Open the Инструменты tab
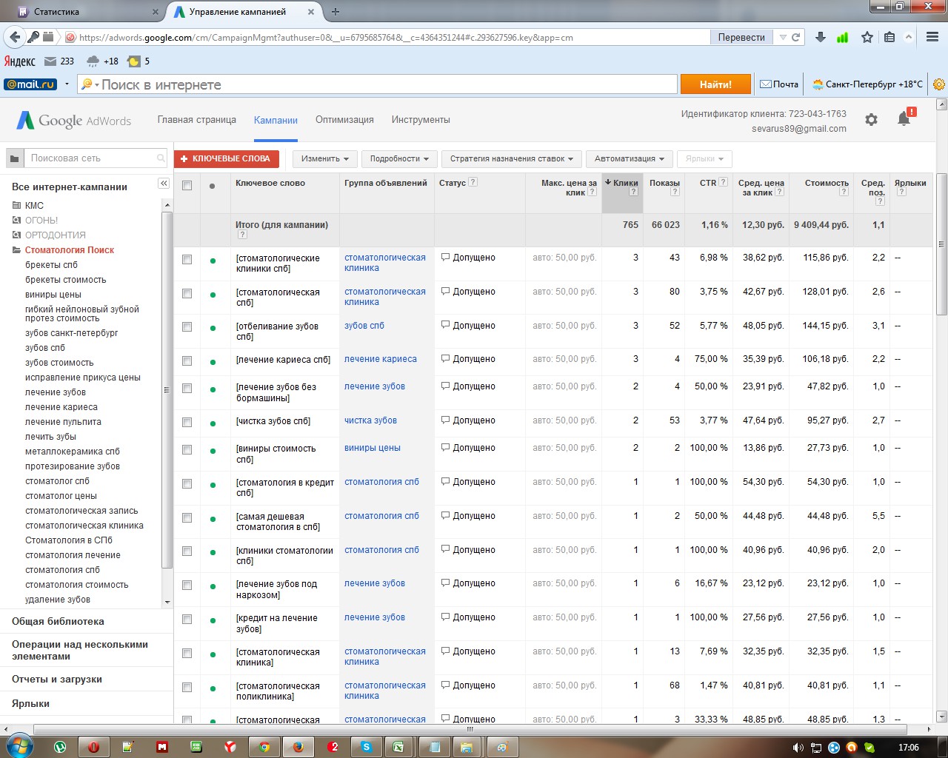This screenshot has height=758, width=948. pos(421,120)
